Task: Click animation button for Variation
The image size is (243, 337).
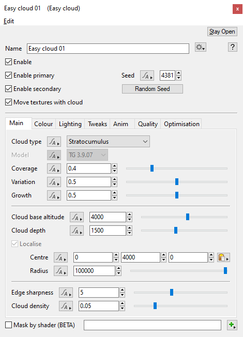Action: pos(54,182)
